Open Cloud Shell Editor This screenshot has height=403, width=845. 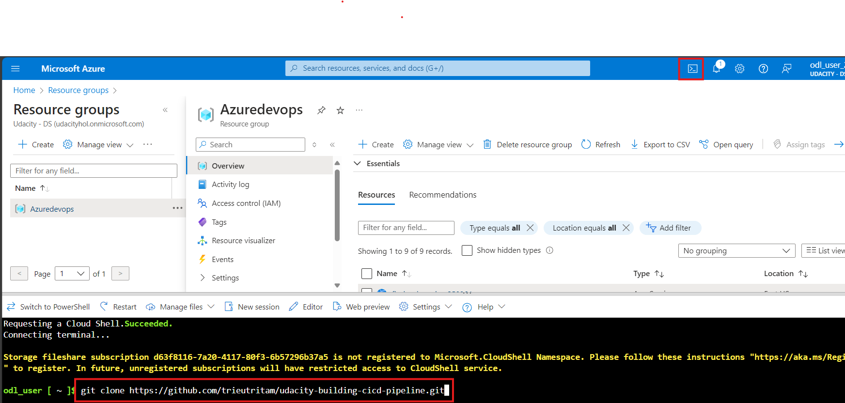point(306,307)
